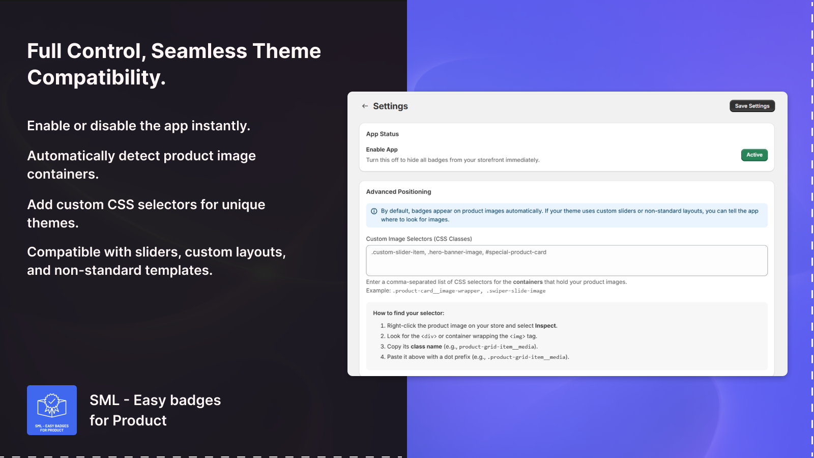Click the Advanced Positioning section heading
This screenshot has width=814, height=458.
398,192
